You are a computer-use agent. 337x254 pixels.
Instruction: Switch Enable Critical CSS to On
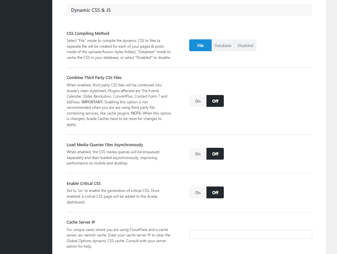pos(198,193)
